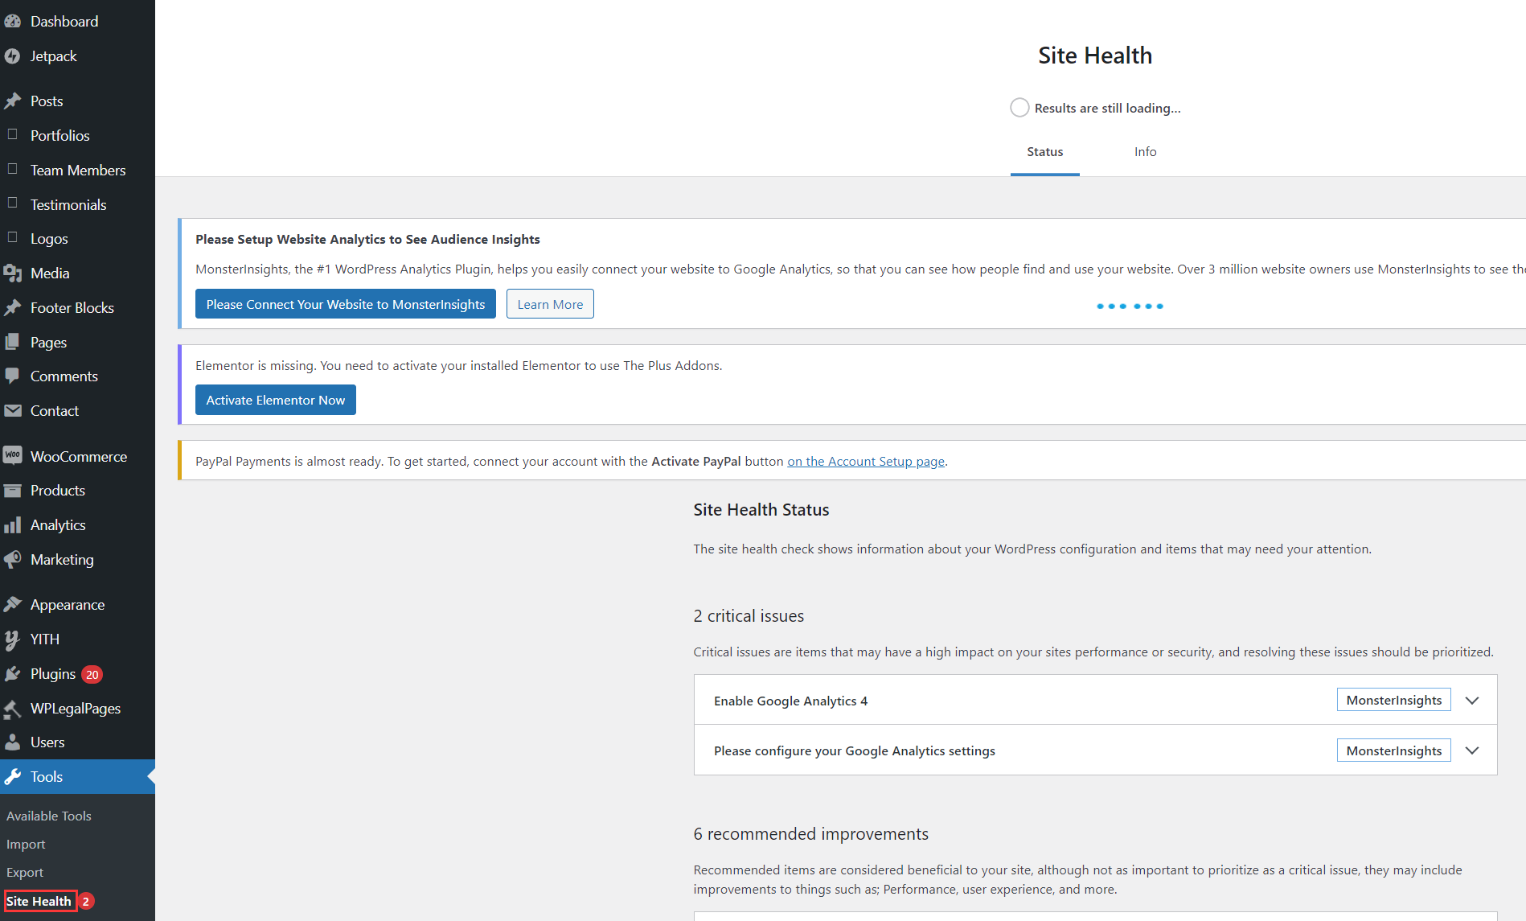This screenshot has height=921, width=1526.
Task: Click the Users person icon
Action: pos(13,742)
